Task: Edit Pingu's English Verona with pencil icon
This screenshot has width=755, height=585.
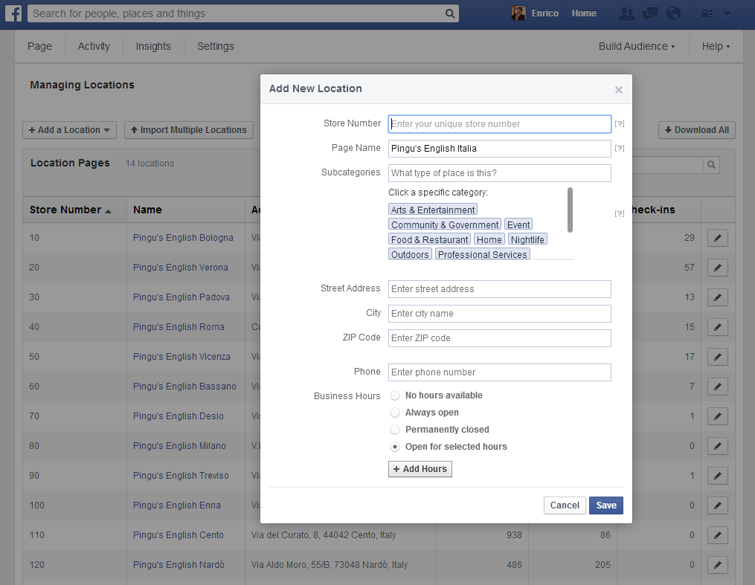Action: click(x=718, y=268)
